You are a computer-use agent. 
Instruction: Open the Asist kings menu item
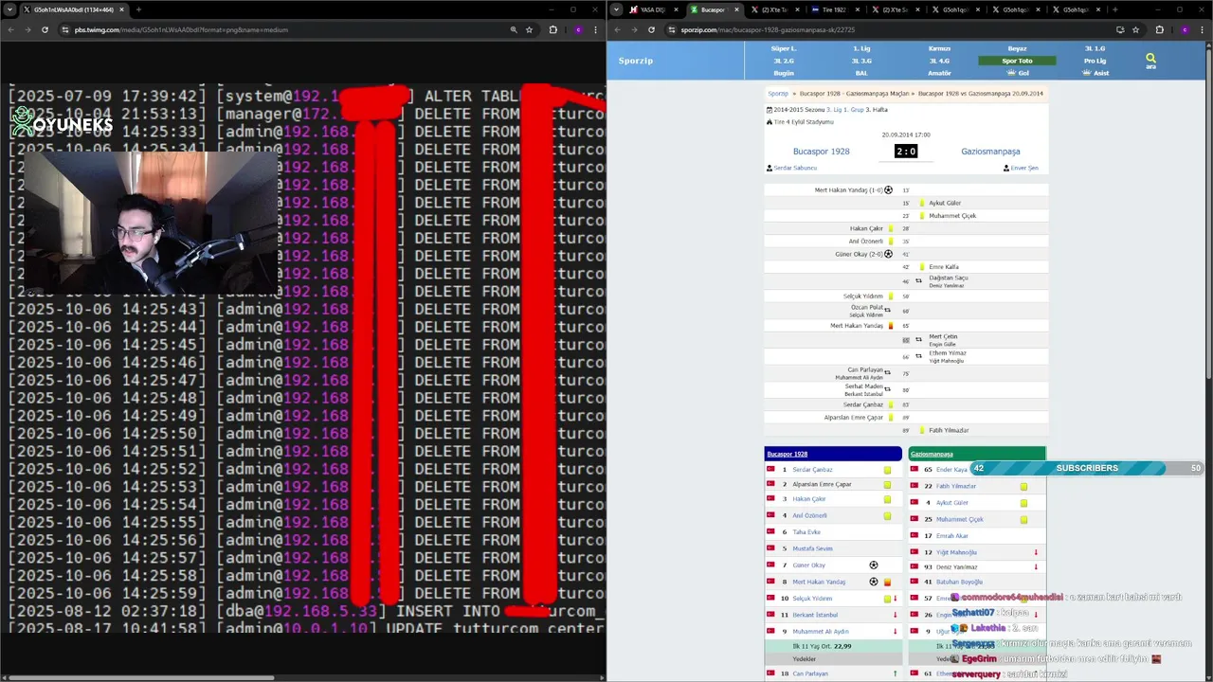[1095, 73]
